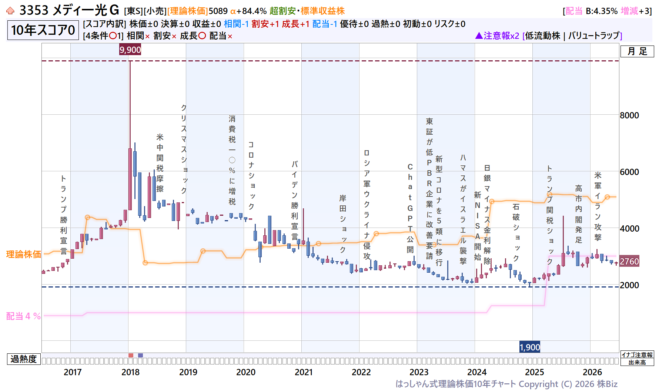Screen dimensions: 659x390
Task: Click the 10年スコア0 score box
Action: (43, 30)
